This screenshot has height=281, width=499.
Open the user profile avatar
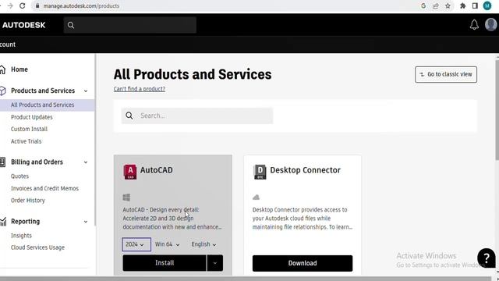tap(491, 24)
